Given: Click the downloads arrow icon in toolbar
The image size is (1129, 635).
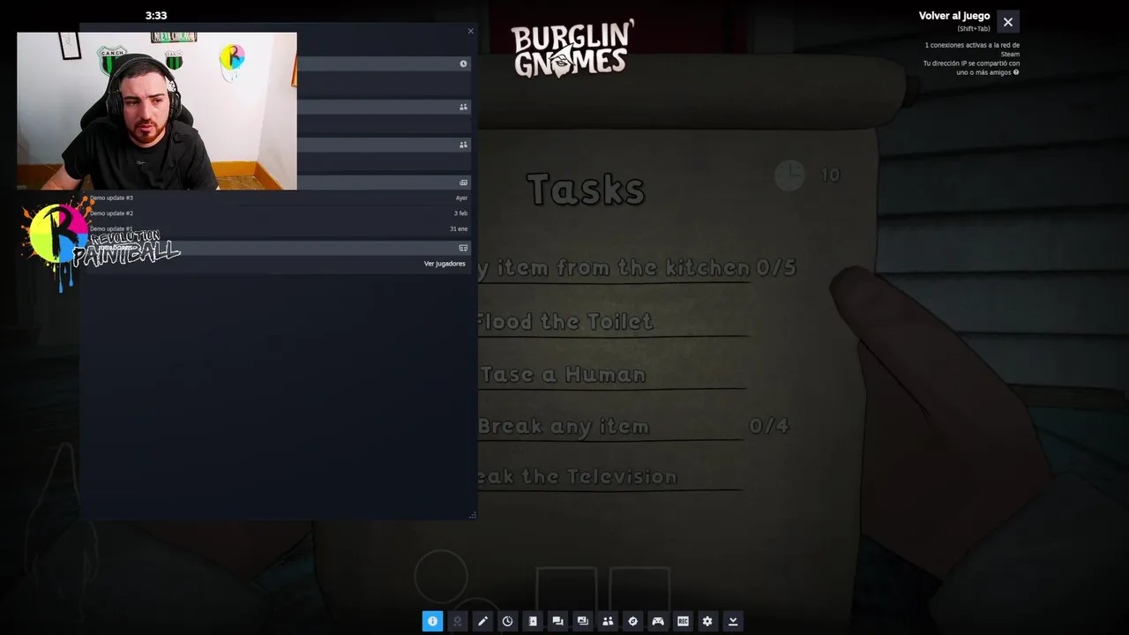Looking at the screenshot, I should [732, 621].
